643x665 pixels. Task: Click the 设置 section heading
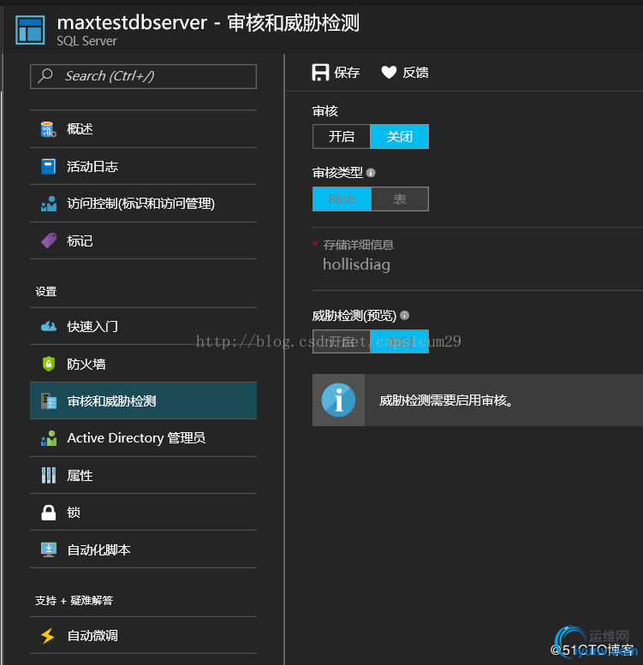46,292
